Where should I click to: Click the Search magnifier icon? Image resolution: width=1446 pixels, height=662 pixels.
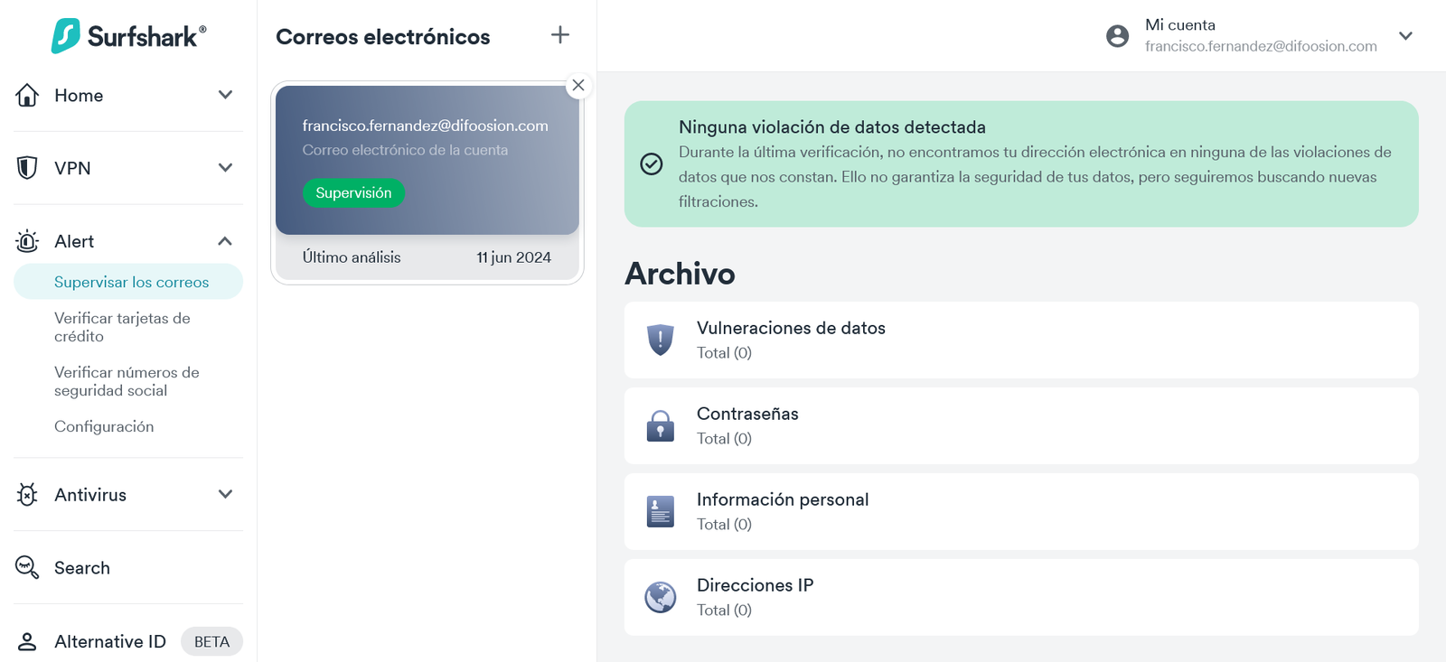(x=27, y=567)
